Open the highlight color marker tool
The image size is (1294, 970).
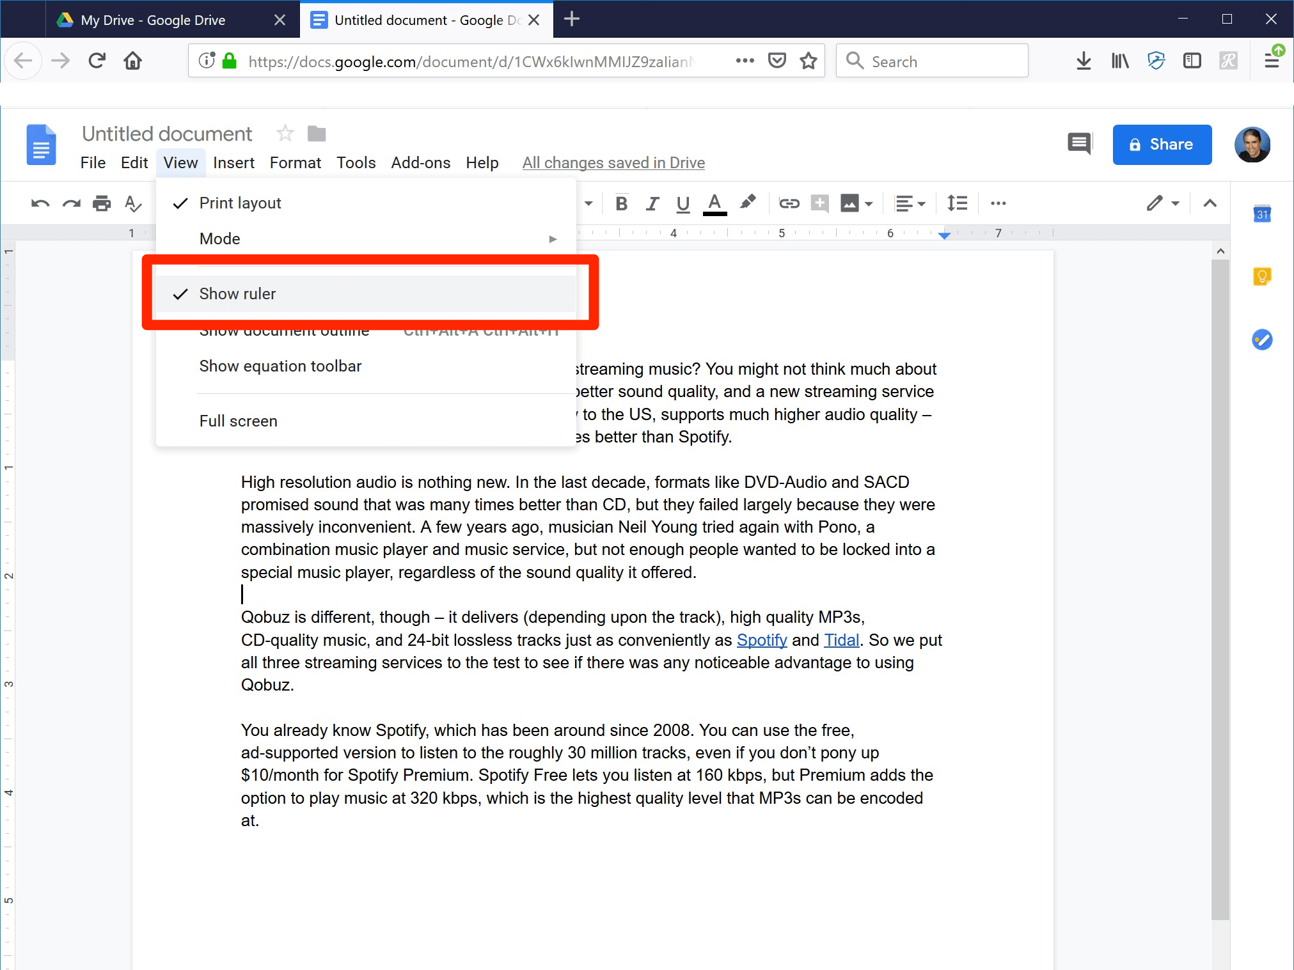coord(747,203)
